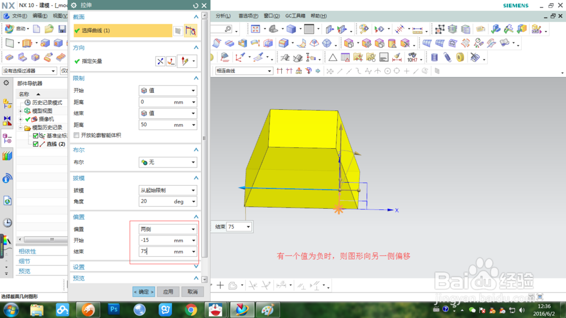Viewport: 566px width, 318px height.
Task: Expand the 细节 panel
Action: (24, 261)
